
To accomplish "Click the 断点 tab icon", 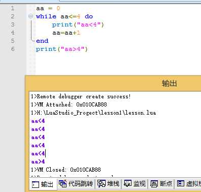I will (154, 184).
